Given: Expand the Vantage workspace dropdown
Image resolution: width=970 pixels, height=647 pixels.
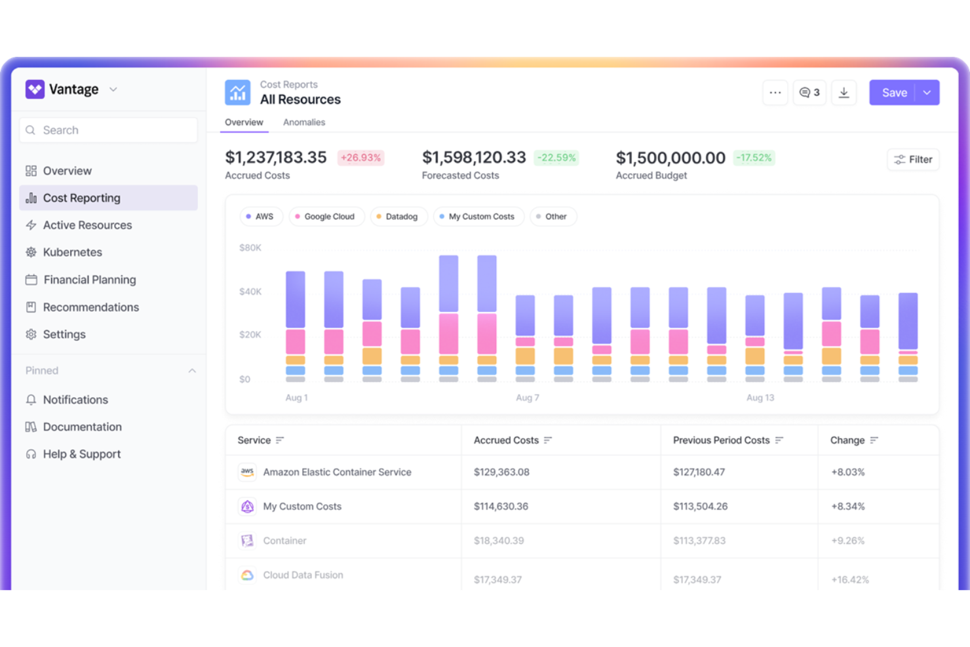Looking at the screenshot, I should [x=113, y=89].
